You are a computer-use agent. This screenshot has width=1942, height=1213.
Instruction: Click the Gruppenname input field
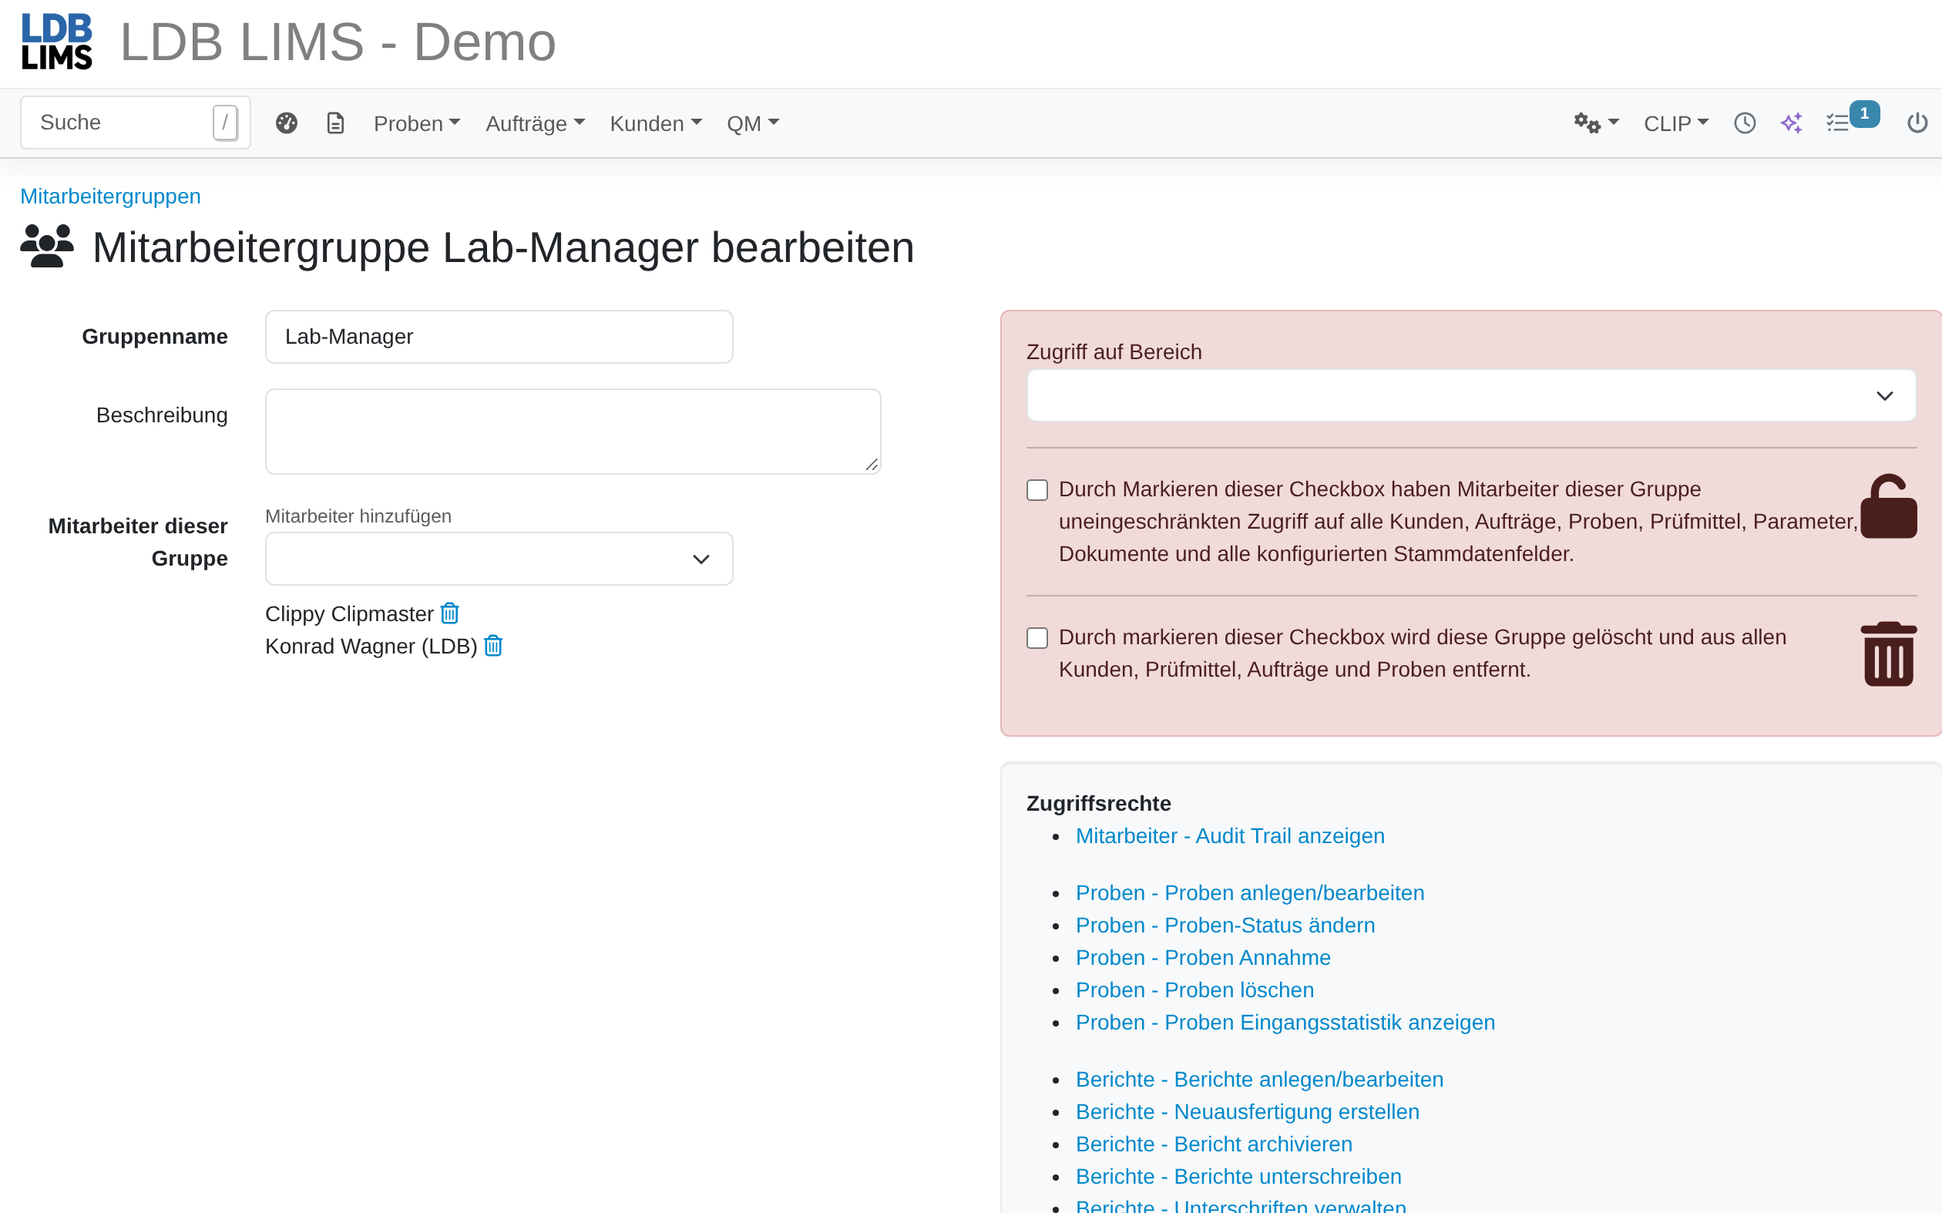[498, 337]
